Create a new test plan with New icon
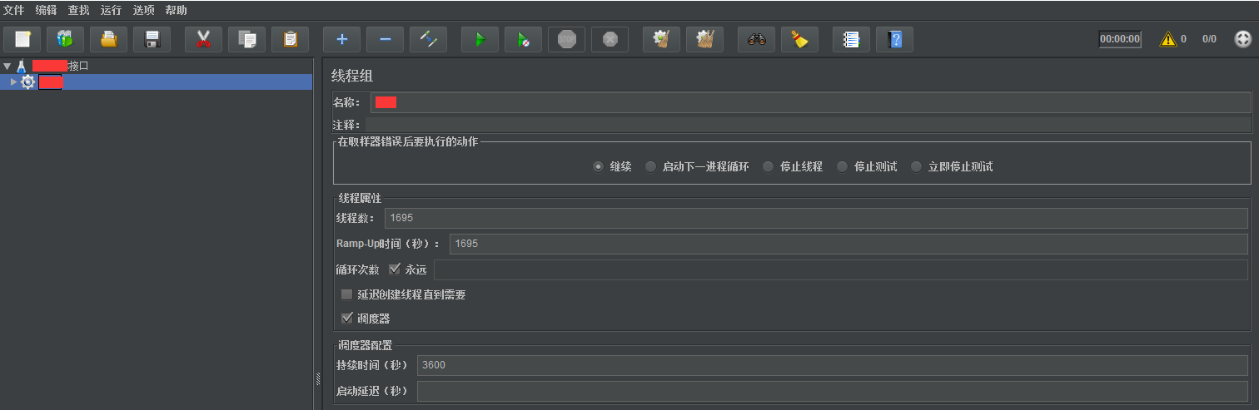The width and height of the screenshot is (1259, 410). (22, 39)
